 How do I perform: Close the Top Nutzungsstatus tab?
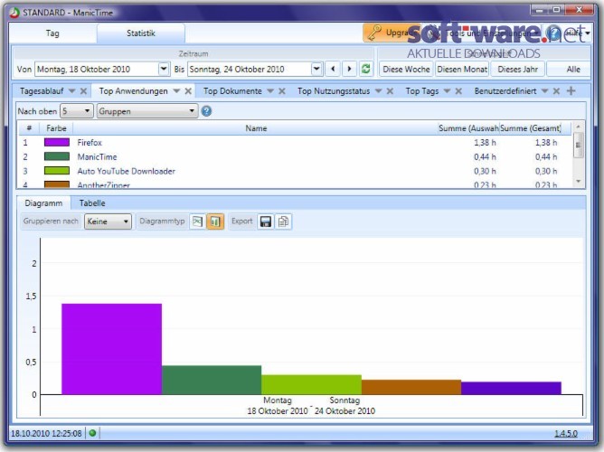[x=390, y=91]
